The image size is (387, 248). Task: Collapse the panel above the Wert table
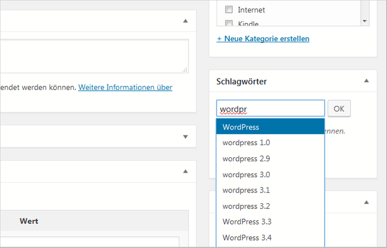point(186,172)
